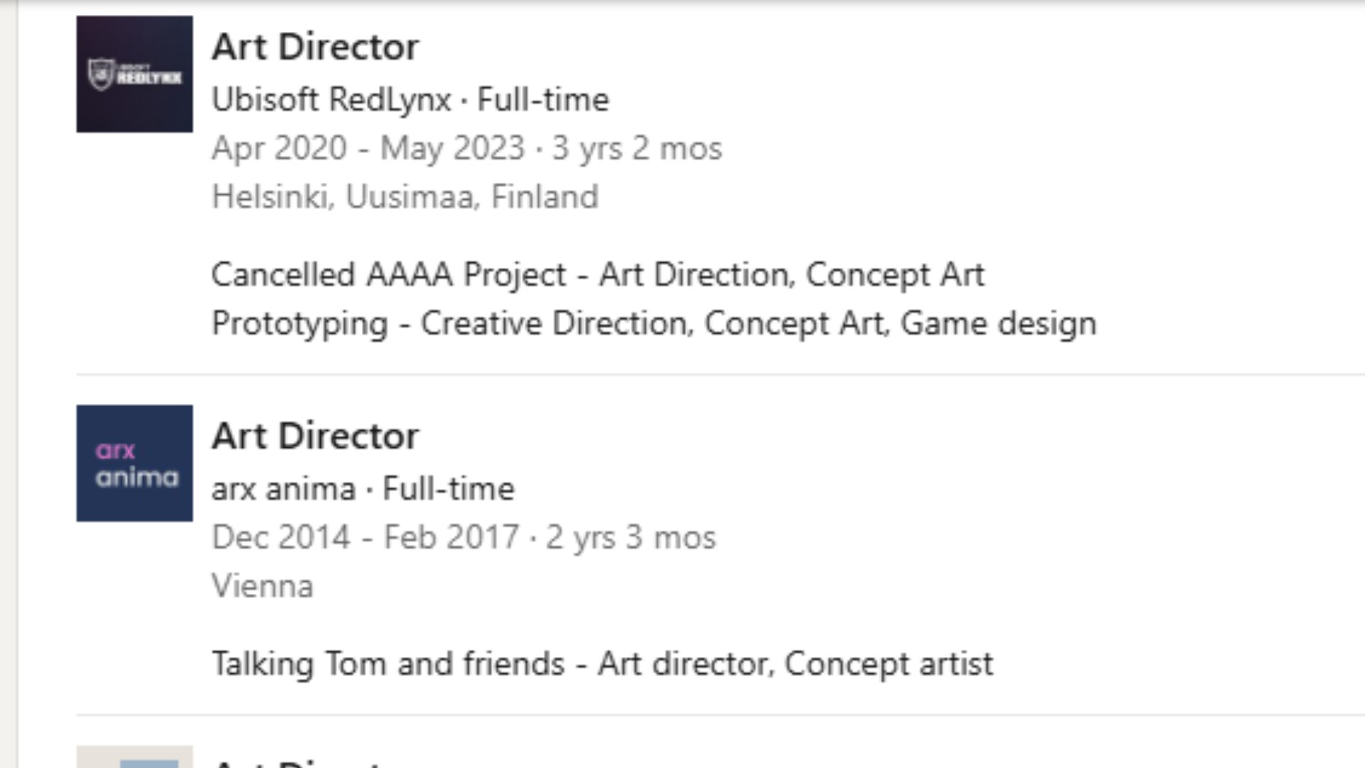Open the Art Director title at Ubisoft RedLynx

click(315, 48)
